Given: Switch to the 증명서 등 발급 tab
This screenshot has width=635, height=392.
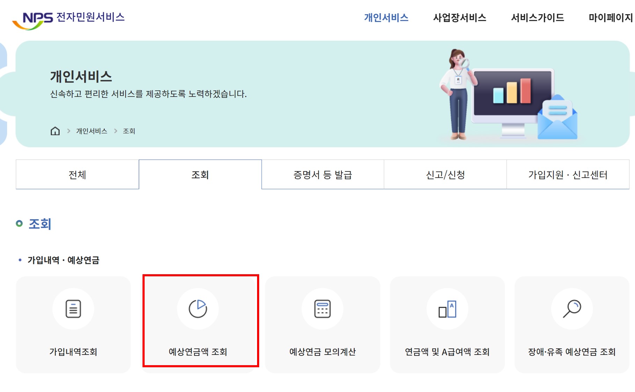Looking at the screenshot, I should (x=323, y=175).
